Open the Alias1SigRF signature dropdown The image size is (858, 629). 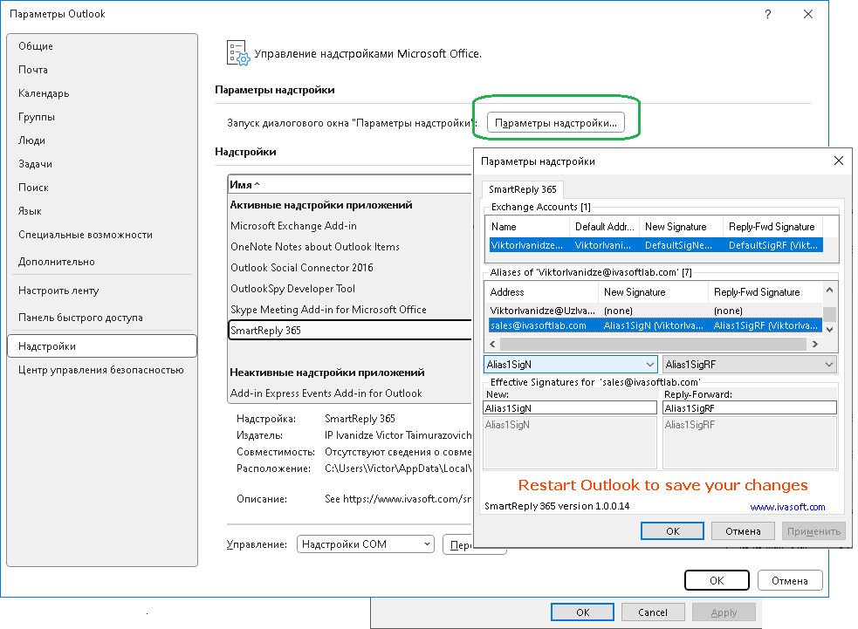[750, 365]
